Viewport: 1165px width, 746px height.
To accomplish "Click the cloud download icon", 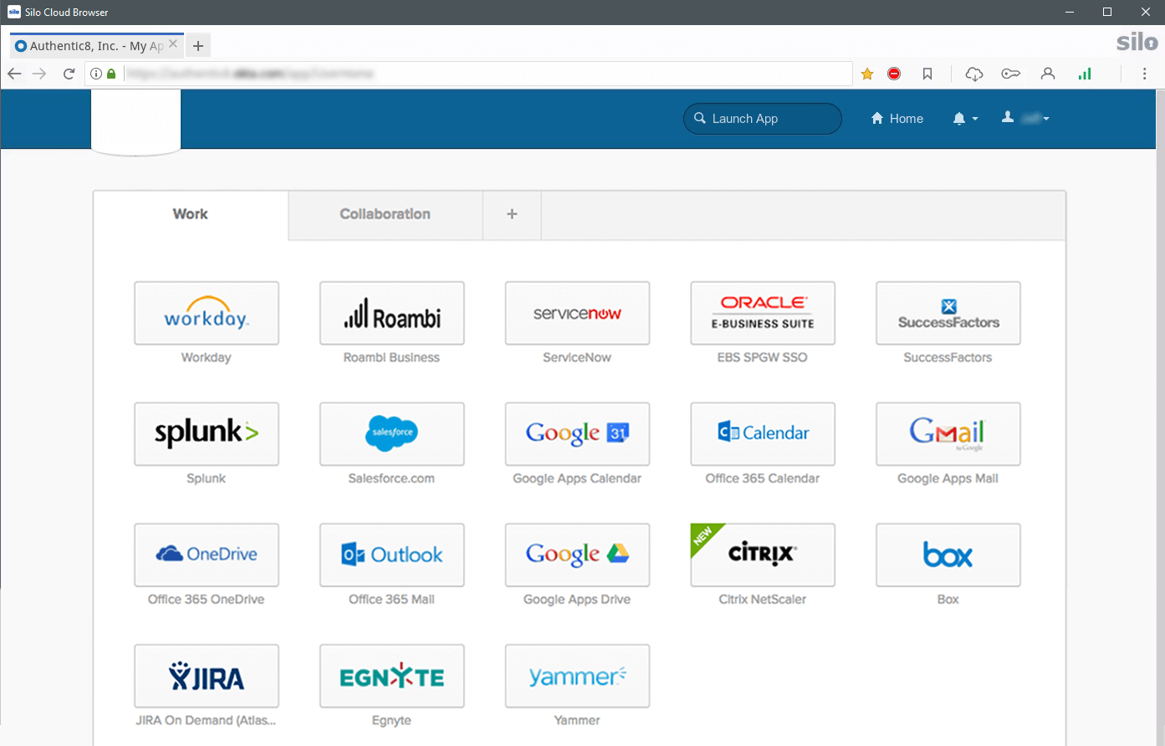I will [x=973, y=74].
